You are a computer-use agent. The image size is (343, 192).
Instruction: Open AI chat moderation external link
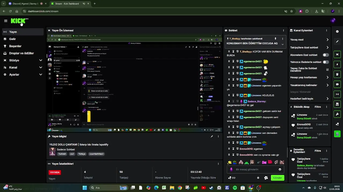point(327,70)
